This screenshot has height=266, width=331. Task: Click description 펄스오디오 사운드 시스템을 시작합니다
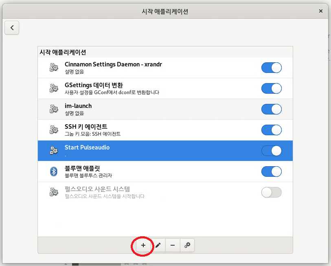tap(105, 196)
